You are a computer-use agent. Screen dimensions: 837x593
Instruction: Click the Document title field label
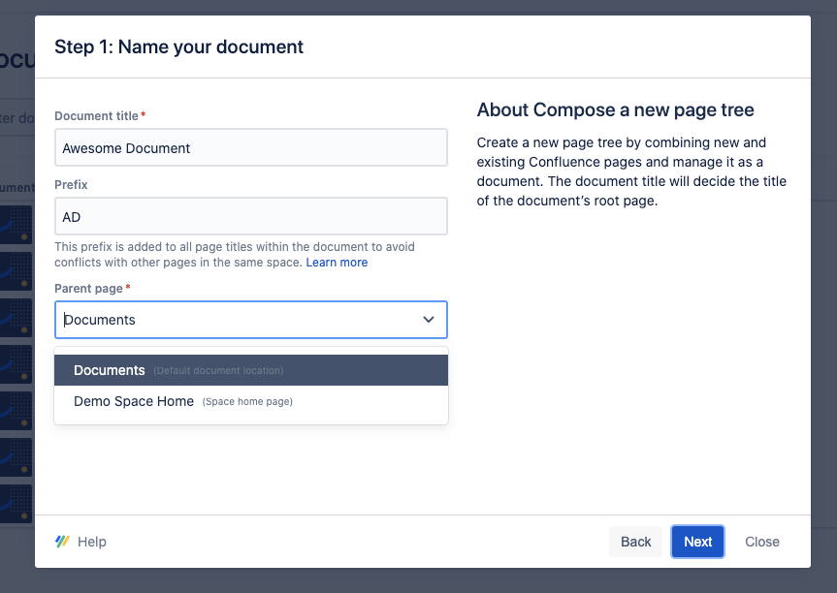(96, 116)
